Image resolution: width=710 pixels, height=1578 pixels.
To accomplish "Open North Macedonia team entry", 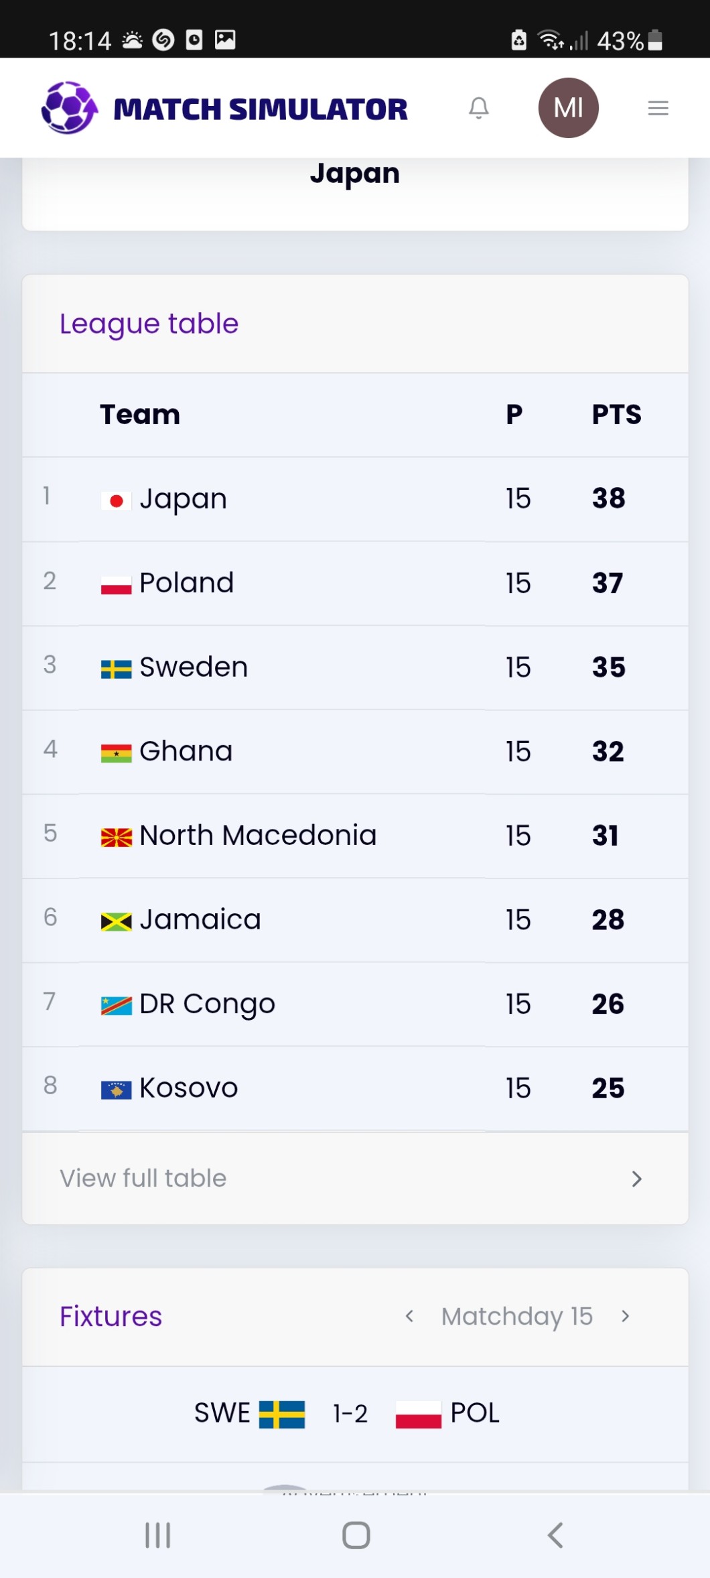I will point(258,836).
